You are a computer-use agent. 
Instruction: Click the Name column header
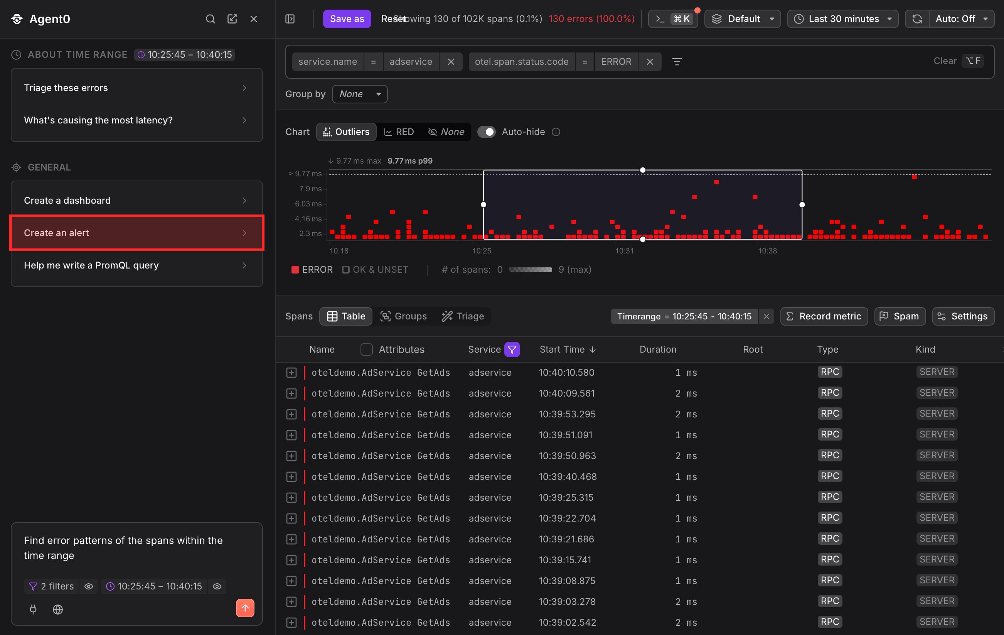pos(322,350)
